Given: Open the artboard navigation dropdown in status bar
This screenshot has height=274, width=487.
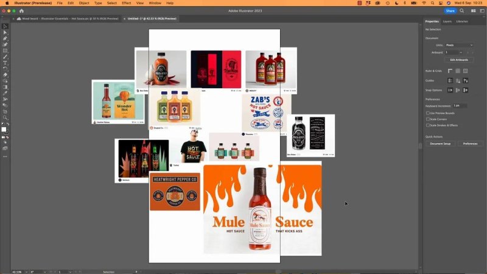Looking at the screenshot, I should tap(71, 272).
